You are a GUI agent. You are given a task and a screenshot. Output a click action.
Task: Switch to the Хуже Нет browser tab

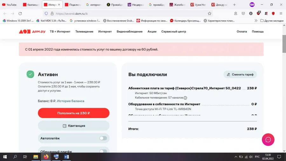click(198, 5)
